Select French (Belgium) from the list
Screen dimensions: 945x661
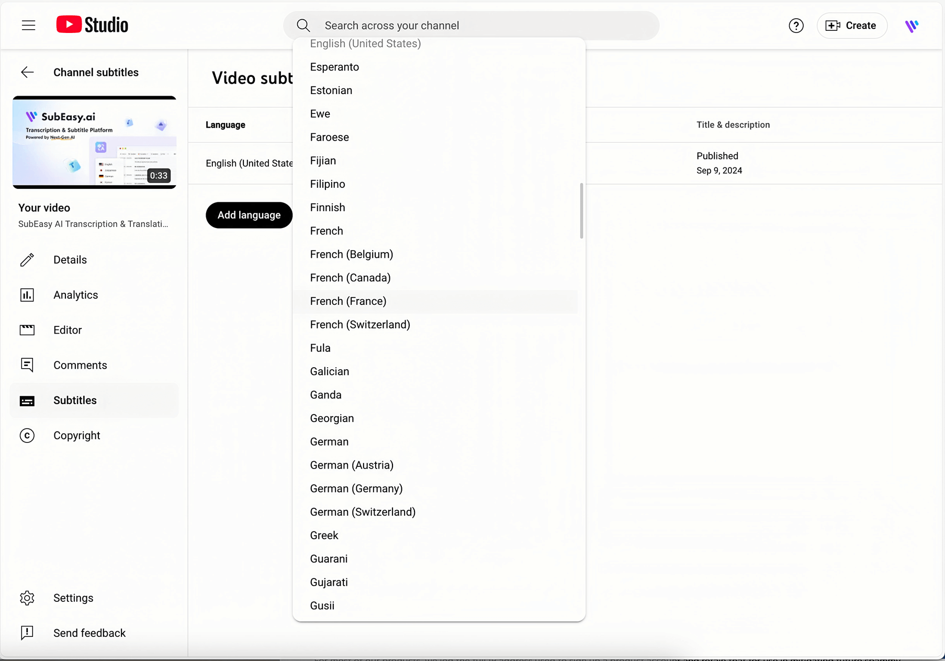click(x=435, y=254)
